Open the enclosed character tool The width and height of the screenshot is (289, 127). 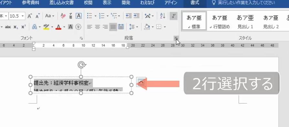click(79, 27)
